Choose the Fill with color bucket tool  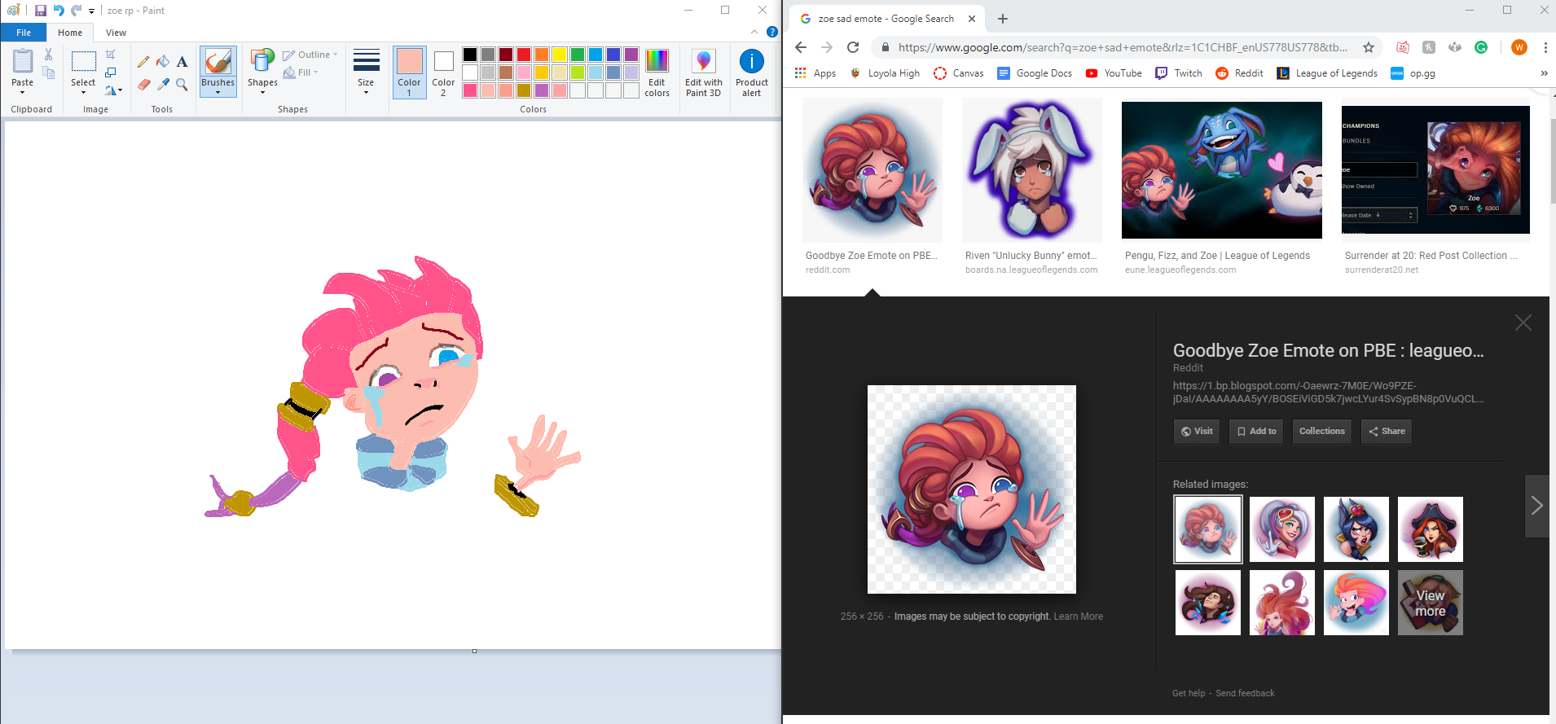coord(163,61)
